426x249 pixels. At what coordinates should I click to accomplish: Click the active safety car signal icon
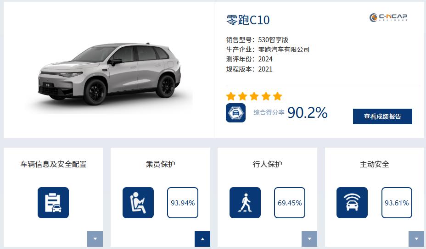352,203
